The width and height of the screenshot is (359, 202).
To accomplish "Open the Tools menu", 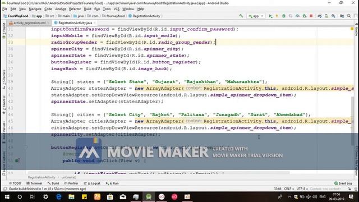I will tap(107, 9).
